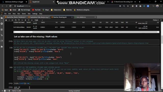Image resolution: width=163 pixels, height=92 pixels.
Task: Copy the selected cell using the toolbar
Action: coord(16,20)
